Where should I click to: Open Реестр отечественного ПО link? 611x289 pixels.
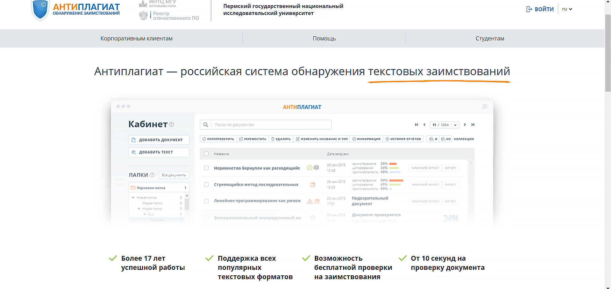click(x=169, y=16)
